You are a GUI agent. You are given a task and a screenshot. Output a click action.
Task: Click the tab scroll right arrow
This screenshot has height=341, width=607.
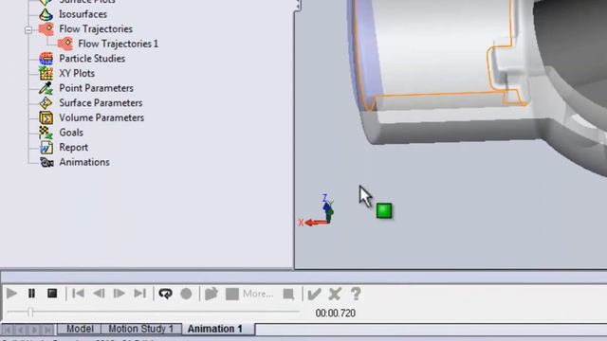point(34,330)
